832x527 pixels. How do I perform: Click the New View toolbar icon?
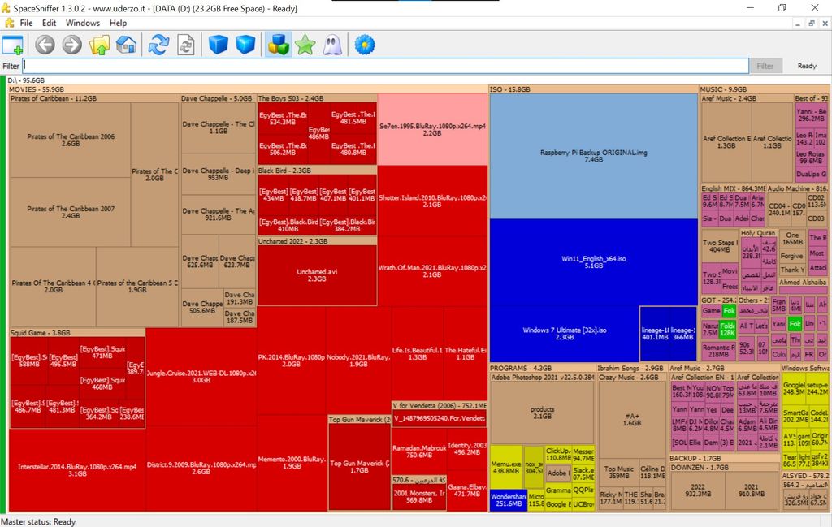tap(13, 45)
